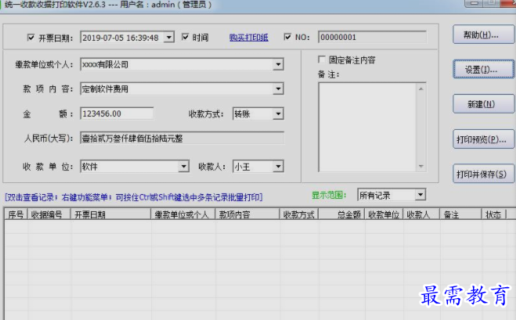Click the 备注 scrollbar down arrow
516x320 pixels.
(421, 166)
